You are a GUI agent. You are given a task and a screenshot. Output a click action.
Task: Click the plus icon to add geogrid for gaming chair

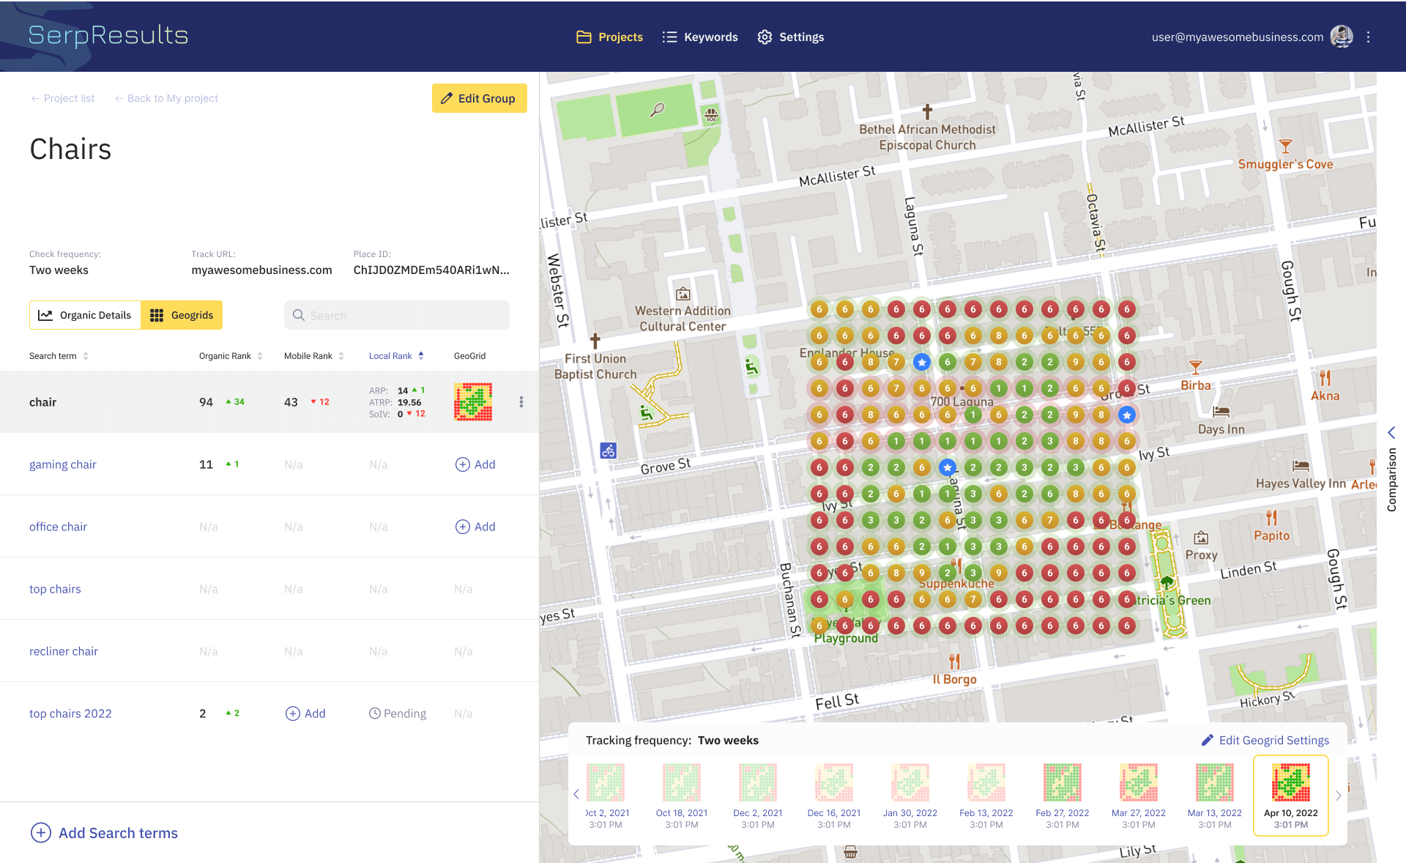pyautogui.click(x=462, y=464)
